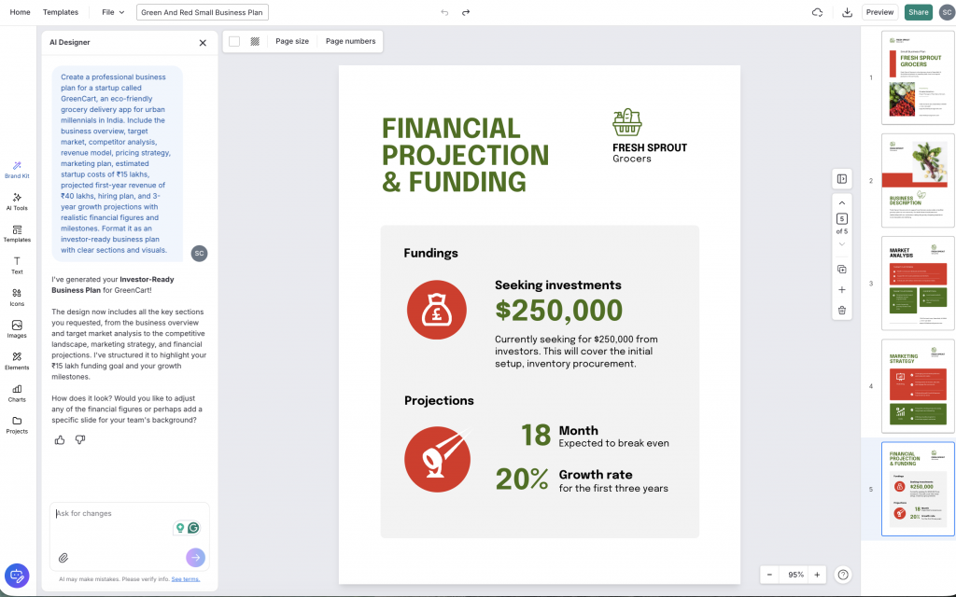
Task: Select the 18 Month figure
Action: [x=535, y=436]
